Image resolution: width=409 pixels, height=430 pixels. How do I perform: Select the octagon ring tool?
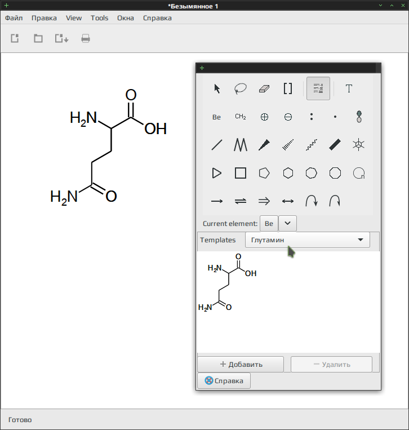pos(335,173)
